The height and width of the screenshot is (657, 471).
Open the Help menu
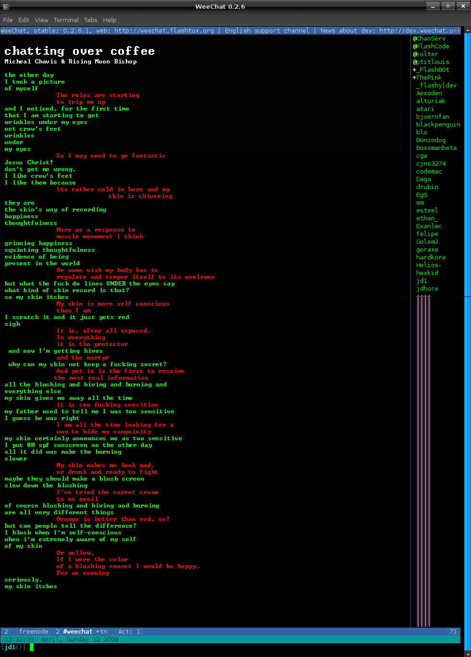tap(110, 20)
